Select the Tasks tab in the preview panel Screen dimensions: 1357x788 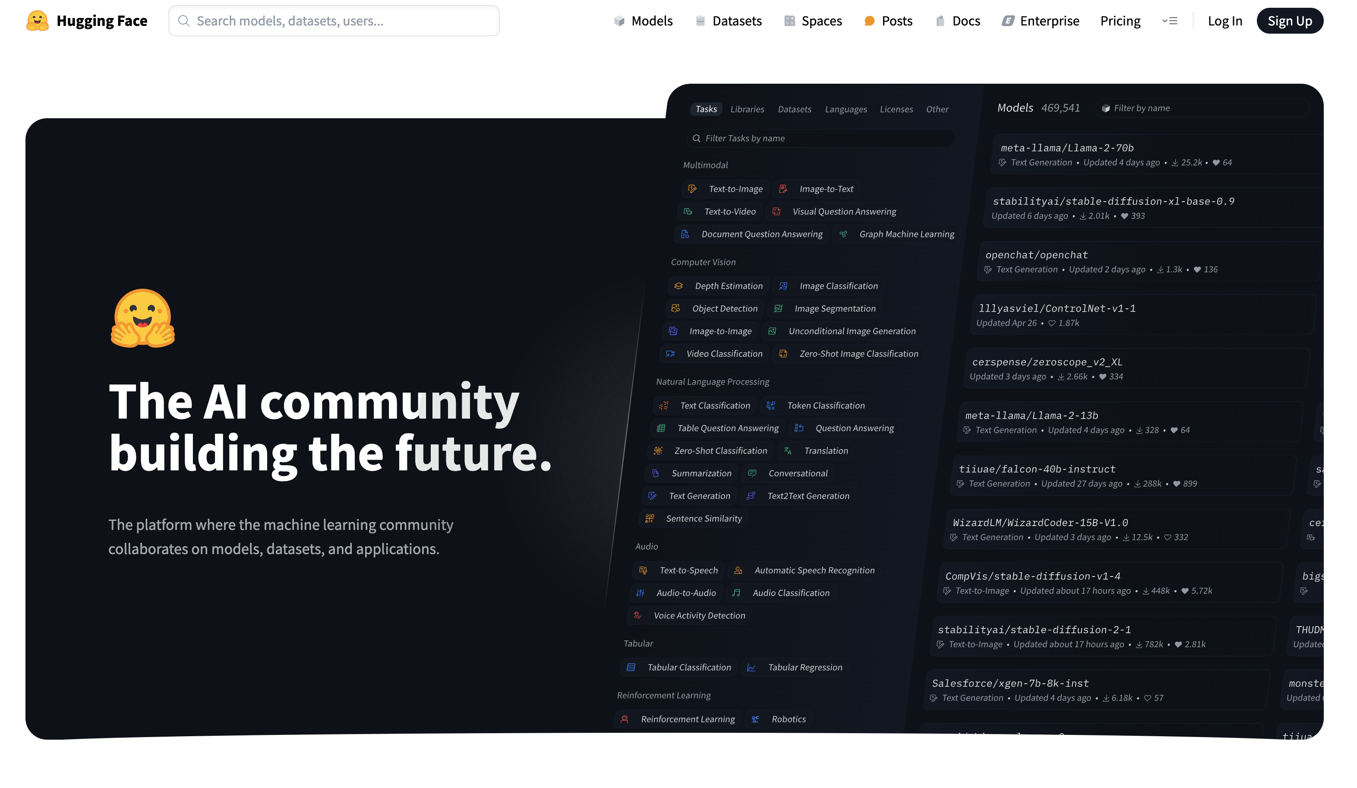706,109
